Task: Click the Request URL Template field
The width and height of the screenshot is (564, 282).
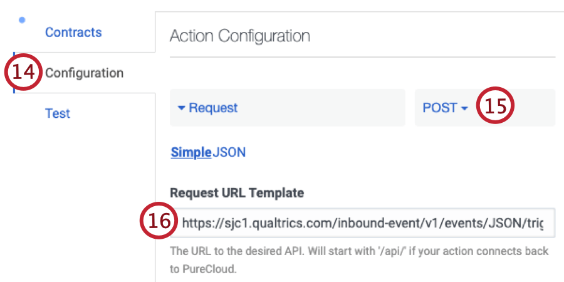Action: coord(363,222)
